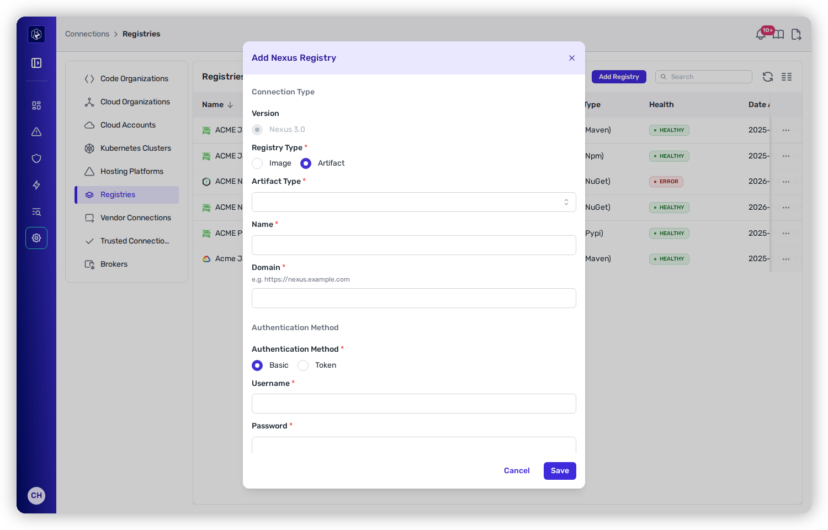The width and height of the screenshot is (828, 530).
Task: Click the Connections breadcrumb link
Action: (87, 34)
